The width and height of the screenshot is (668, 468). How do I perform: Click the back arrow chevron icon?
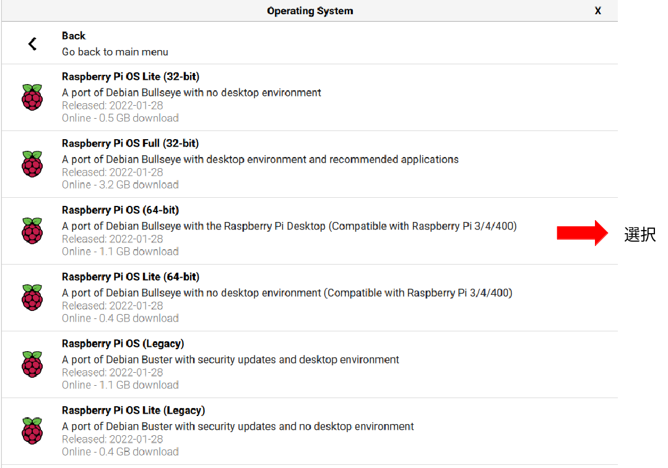pyautogui.click(x=32, y=43)
